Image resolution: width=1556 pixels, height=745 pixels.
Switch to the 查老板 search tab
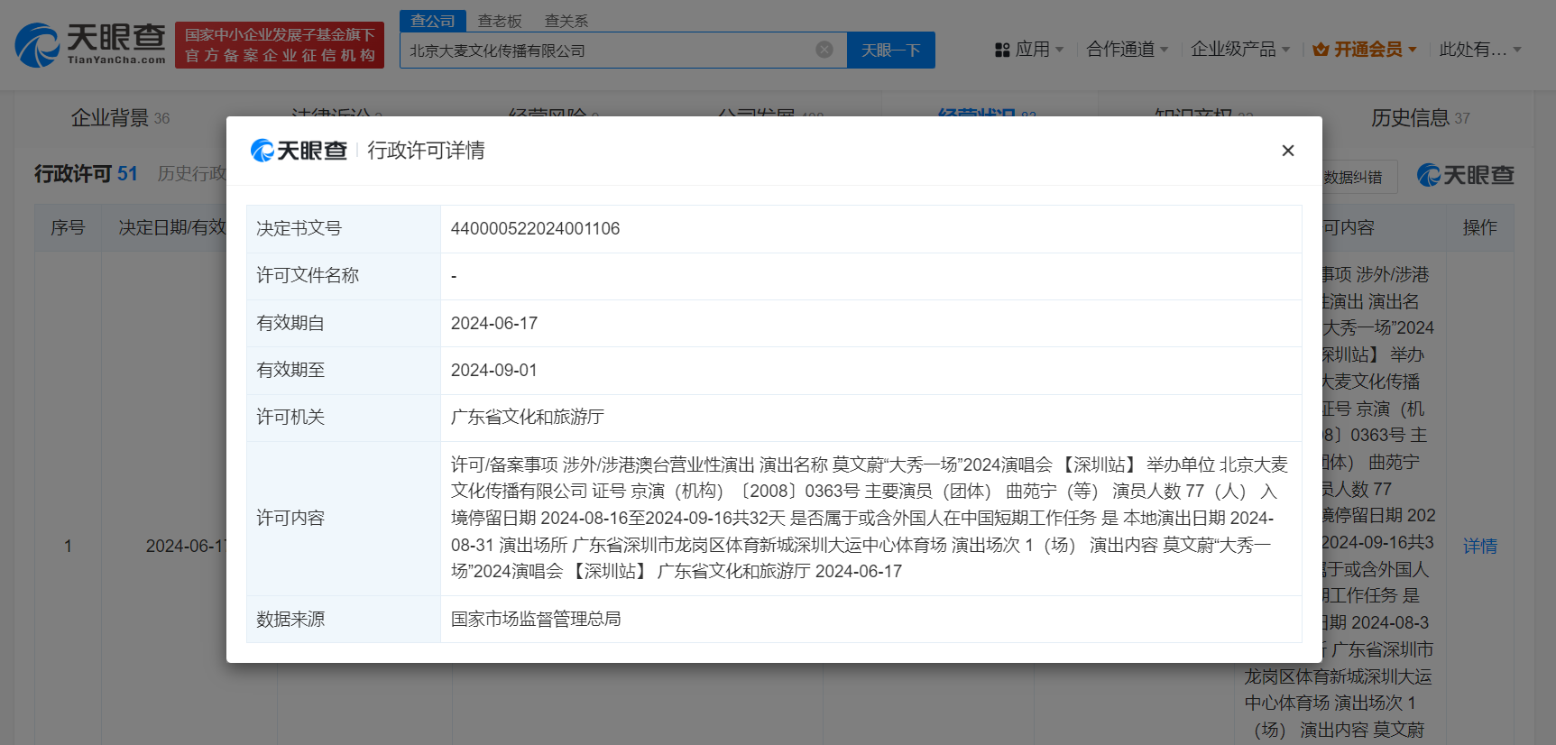coord(500,21)
